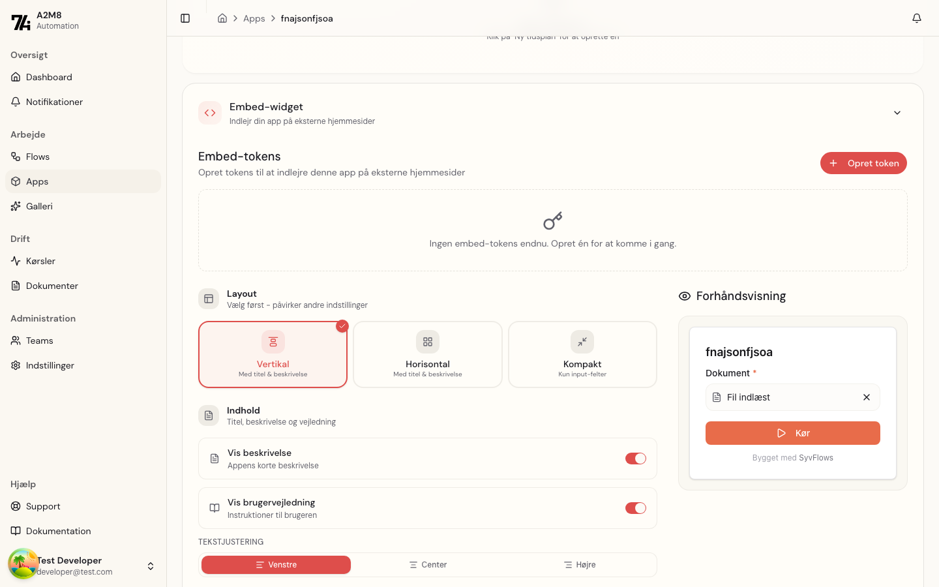Open the Flows section in sidebar
The height and width of the screenshot is (587, 939).
37,157
